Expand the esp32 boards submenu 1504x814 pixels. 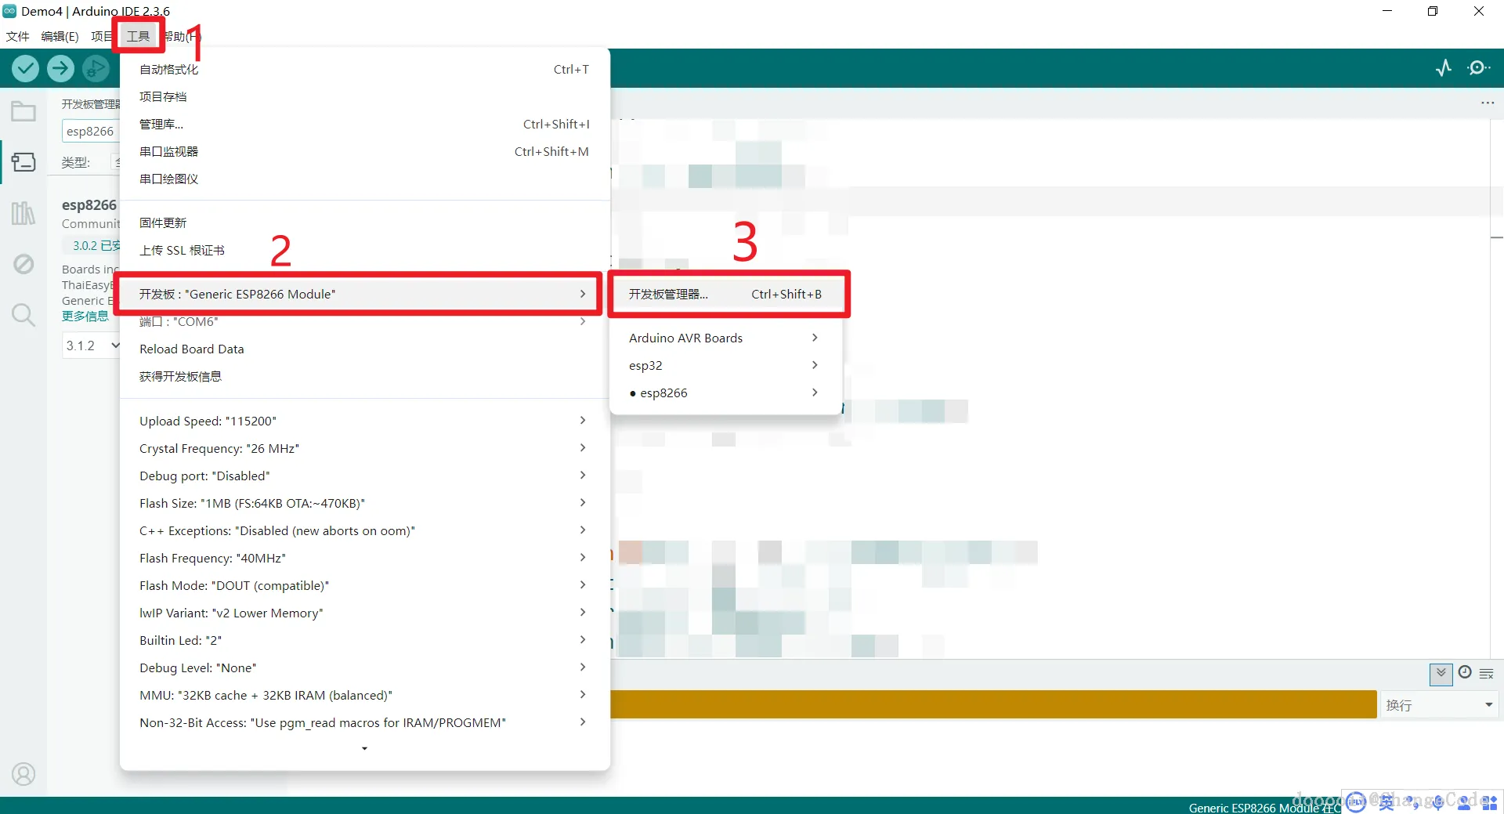coord(725,366)
